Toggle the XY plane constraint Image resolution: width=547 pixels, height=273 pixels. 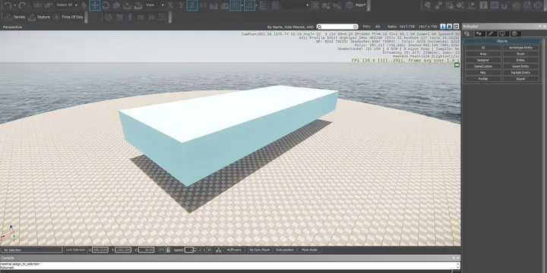click(204, 5)
